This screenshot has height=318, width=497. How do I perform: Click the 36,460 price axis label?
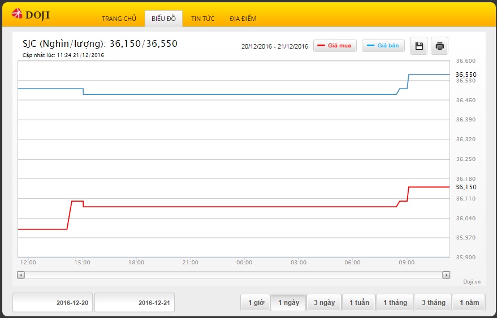pos(466,101)
